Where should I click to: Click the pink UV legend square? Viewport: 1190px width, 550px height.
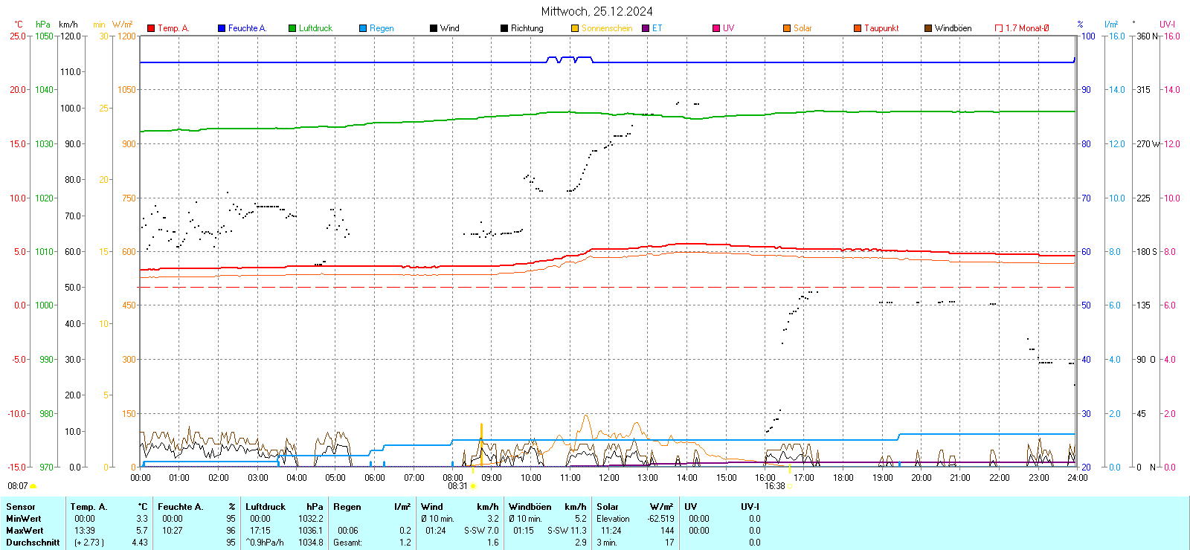[x=716, y=28]
